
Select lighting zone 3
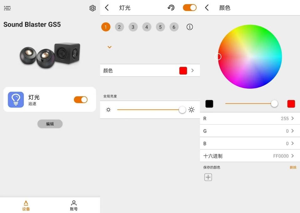133,27
